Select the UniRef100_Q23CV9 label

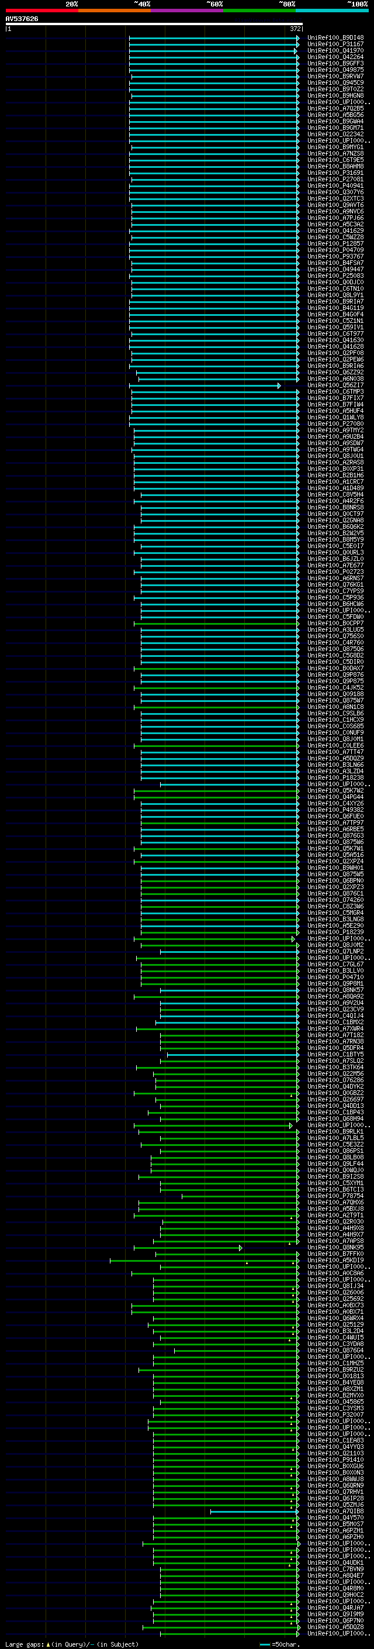click(335, 1010)
